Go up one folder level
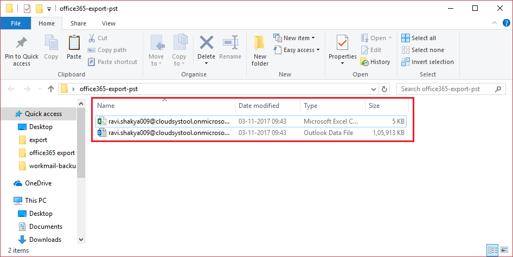This screenshot has height=257, width=513. click(x=51, y=89)
